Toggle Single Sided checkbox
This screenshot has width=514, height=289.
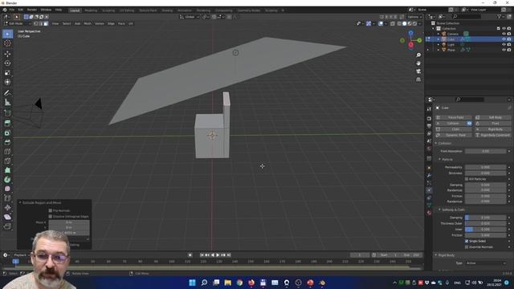coord(467,241)
